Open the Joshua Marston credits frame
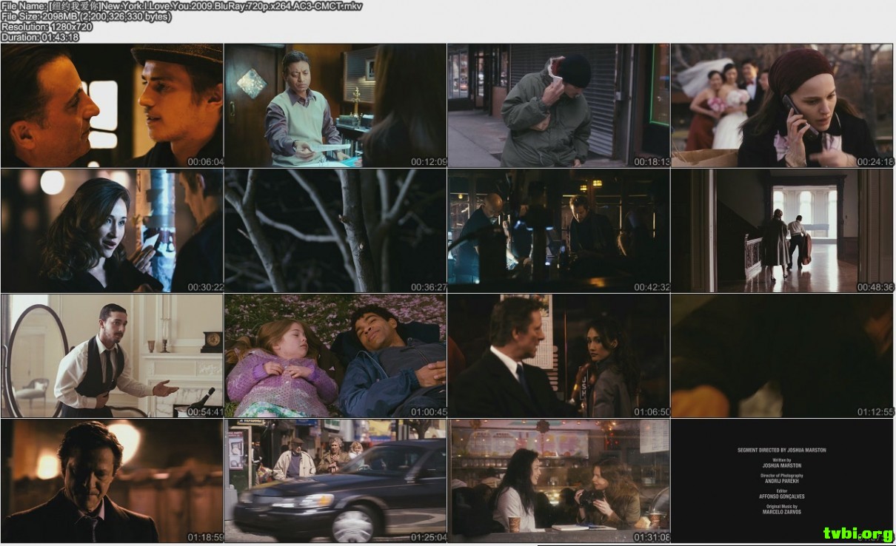Viewport: 896px width, 546px height. (x=783, y=481)
